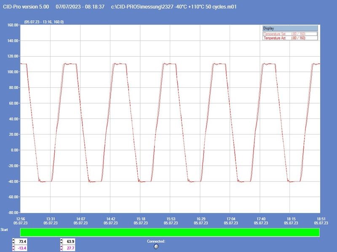
Task: Click the Connected status indicator light
Action: tap(156, 247)
